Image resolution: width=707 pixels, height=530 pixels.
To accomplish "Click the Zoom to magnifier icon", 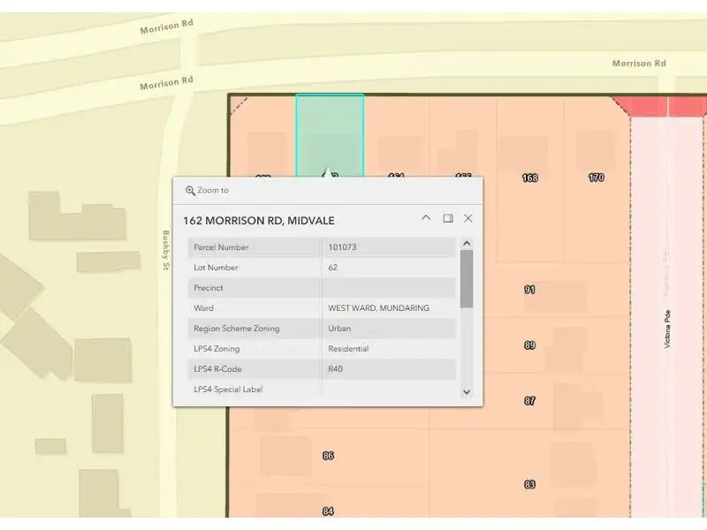I will 190,191.
